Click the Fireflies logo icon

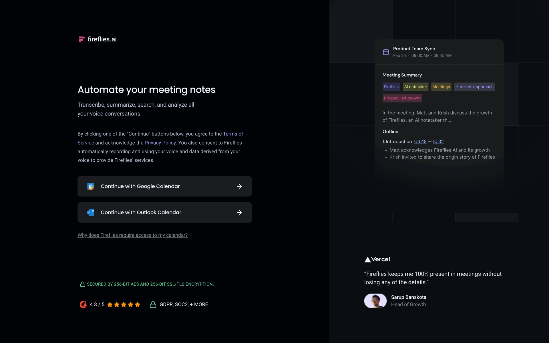pyautogui.click(x=82, y=39)
